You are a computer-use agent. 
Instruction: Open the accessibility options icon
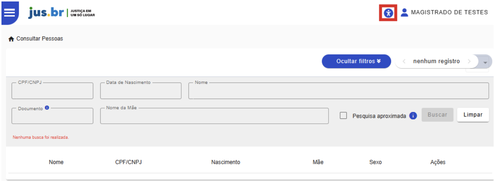pyautogui.click(x=388, y=13)
